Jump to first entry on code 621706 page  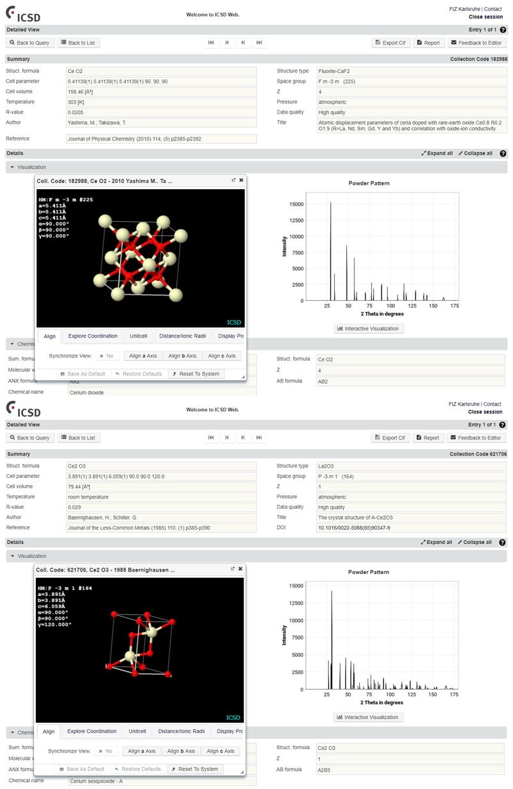point(211,437)
